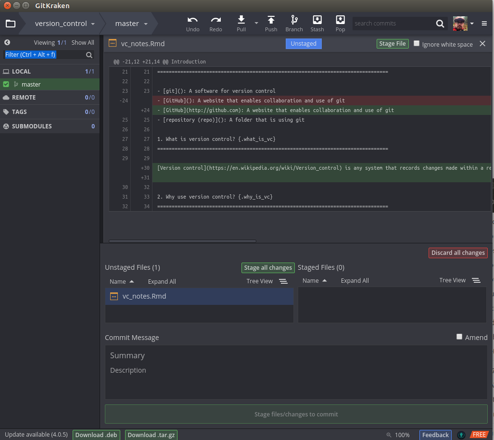The width and height of the screenshot is (494, 440).
Task: Click the filter search magnifier icon
Action: (x=89, y=55)
